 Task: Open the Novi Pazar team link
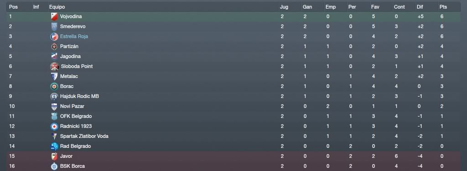tap(72, 106)
